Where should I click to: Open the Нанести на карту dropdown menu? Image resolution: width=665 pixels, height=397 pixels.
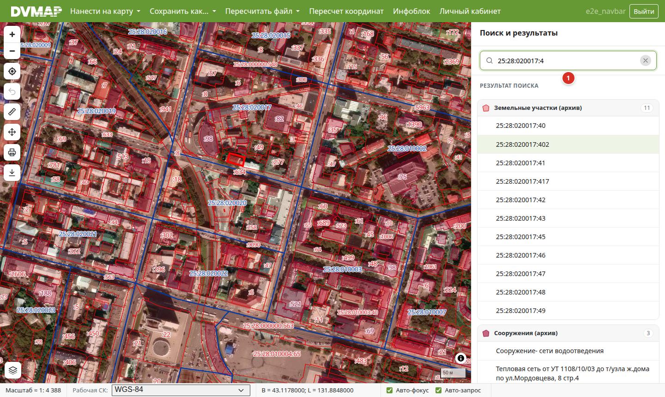tap(105, 11)
